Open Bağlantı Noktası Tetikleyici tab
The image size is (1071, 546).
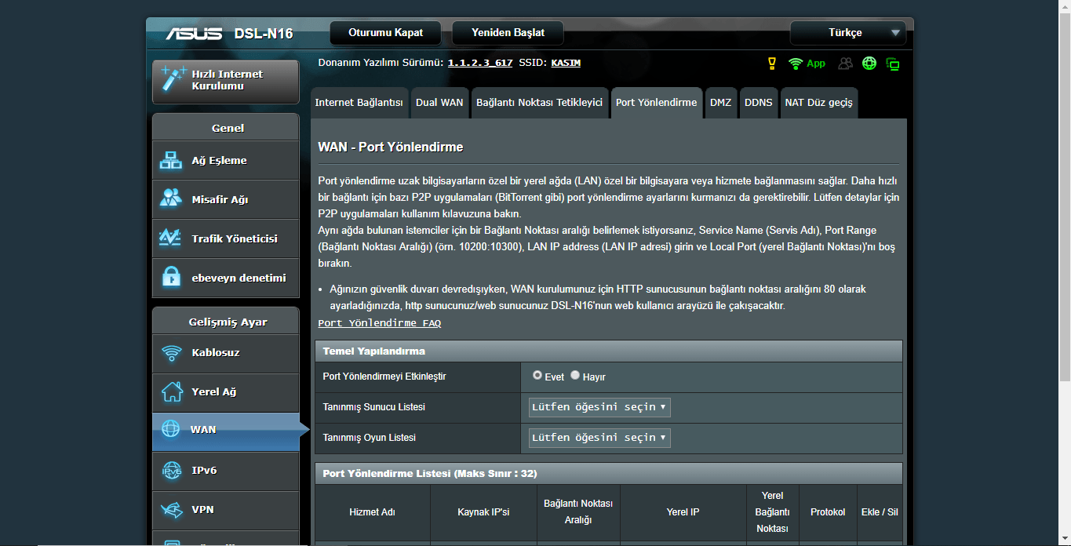point(540,103)
